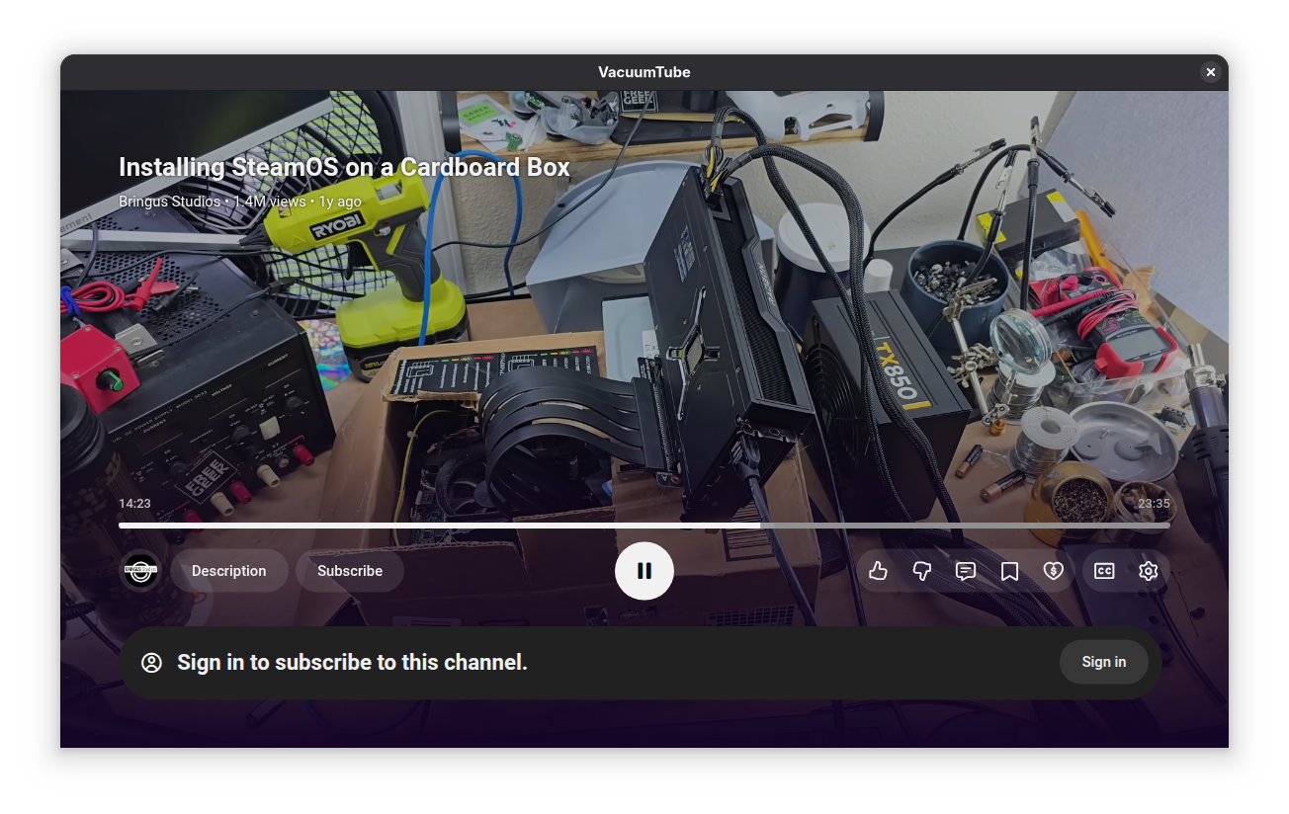Click the VacuumTube window title
Screen dimensions: 1289x814
click(x=644, y=72)
